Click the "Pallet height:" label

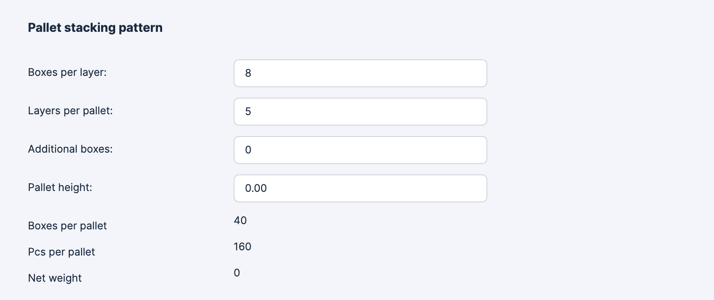pyautogui.click(x=60, y=187)
